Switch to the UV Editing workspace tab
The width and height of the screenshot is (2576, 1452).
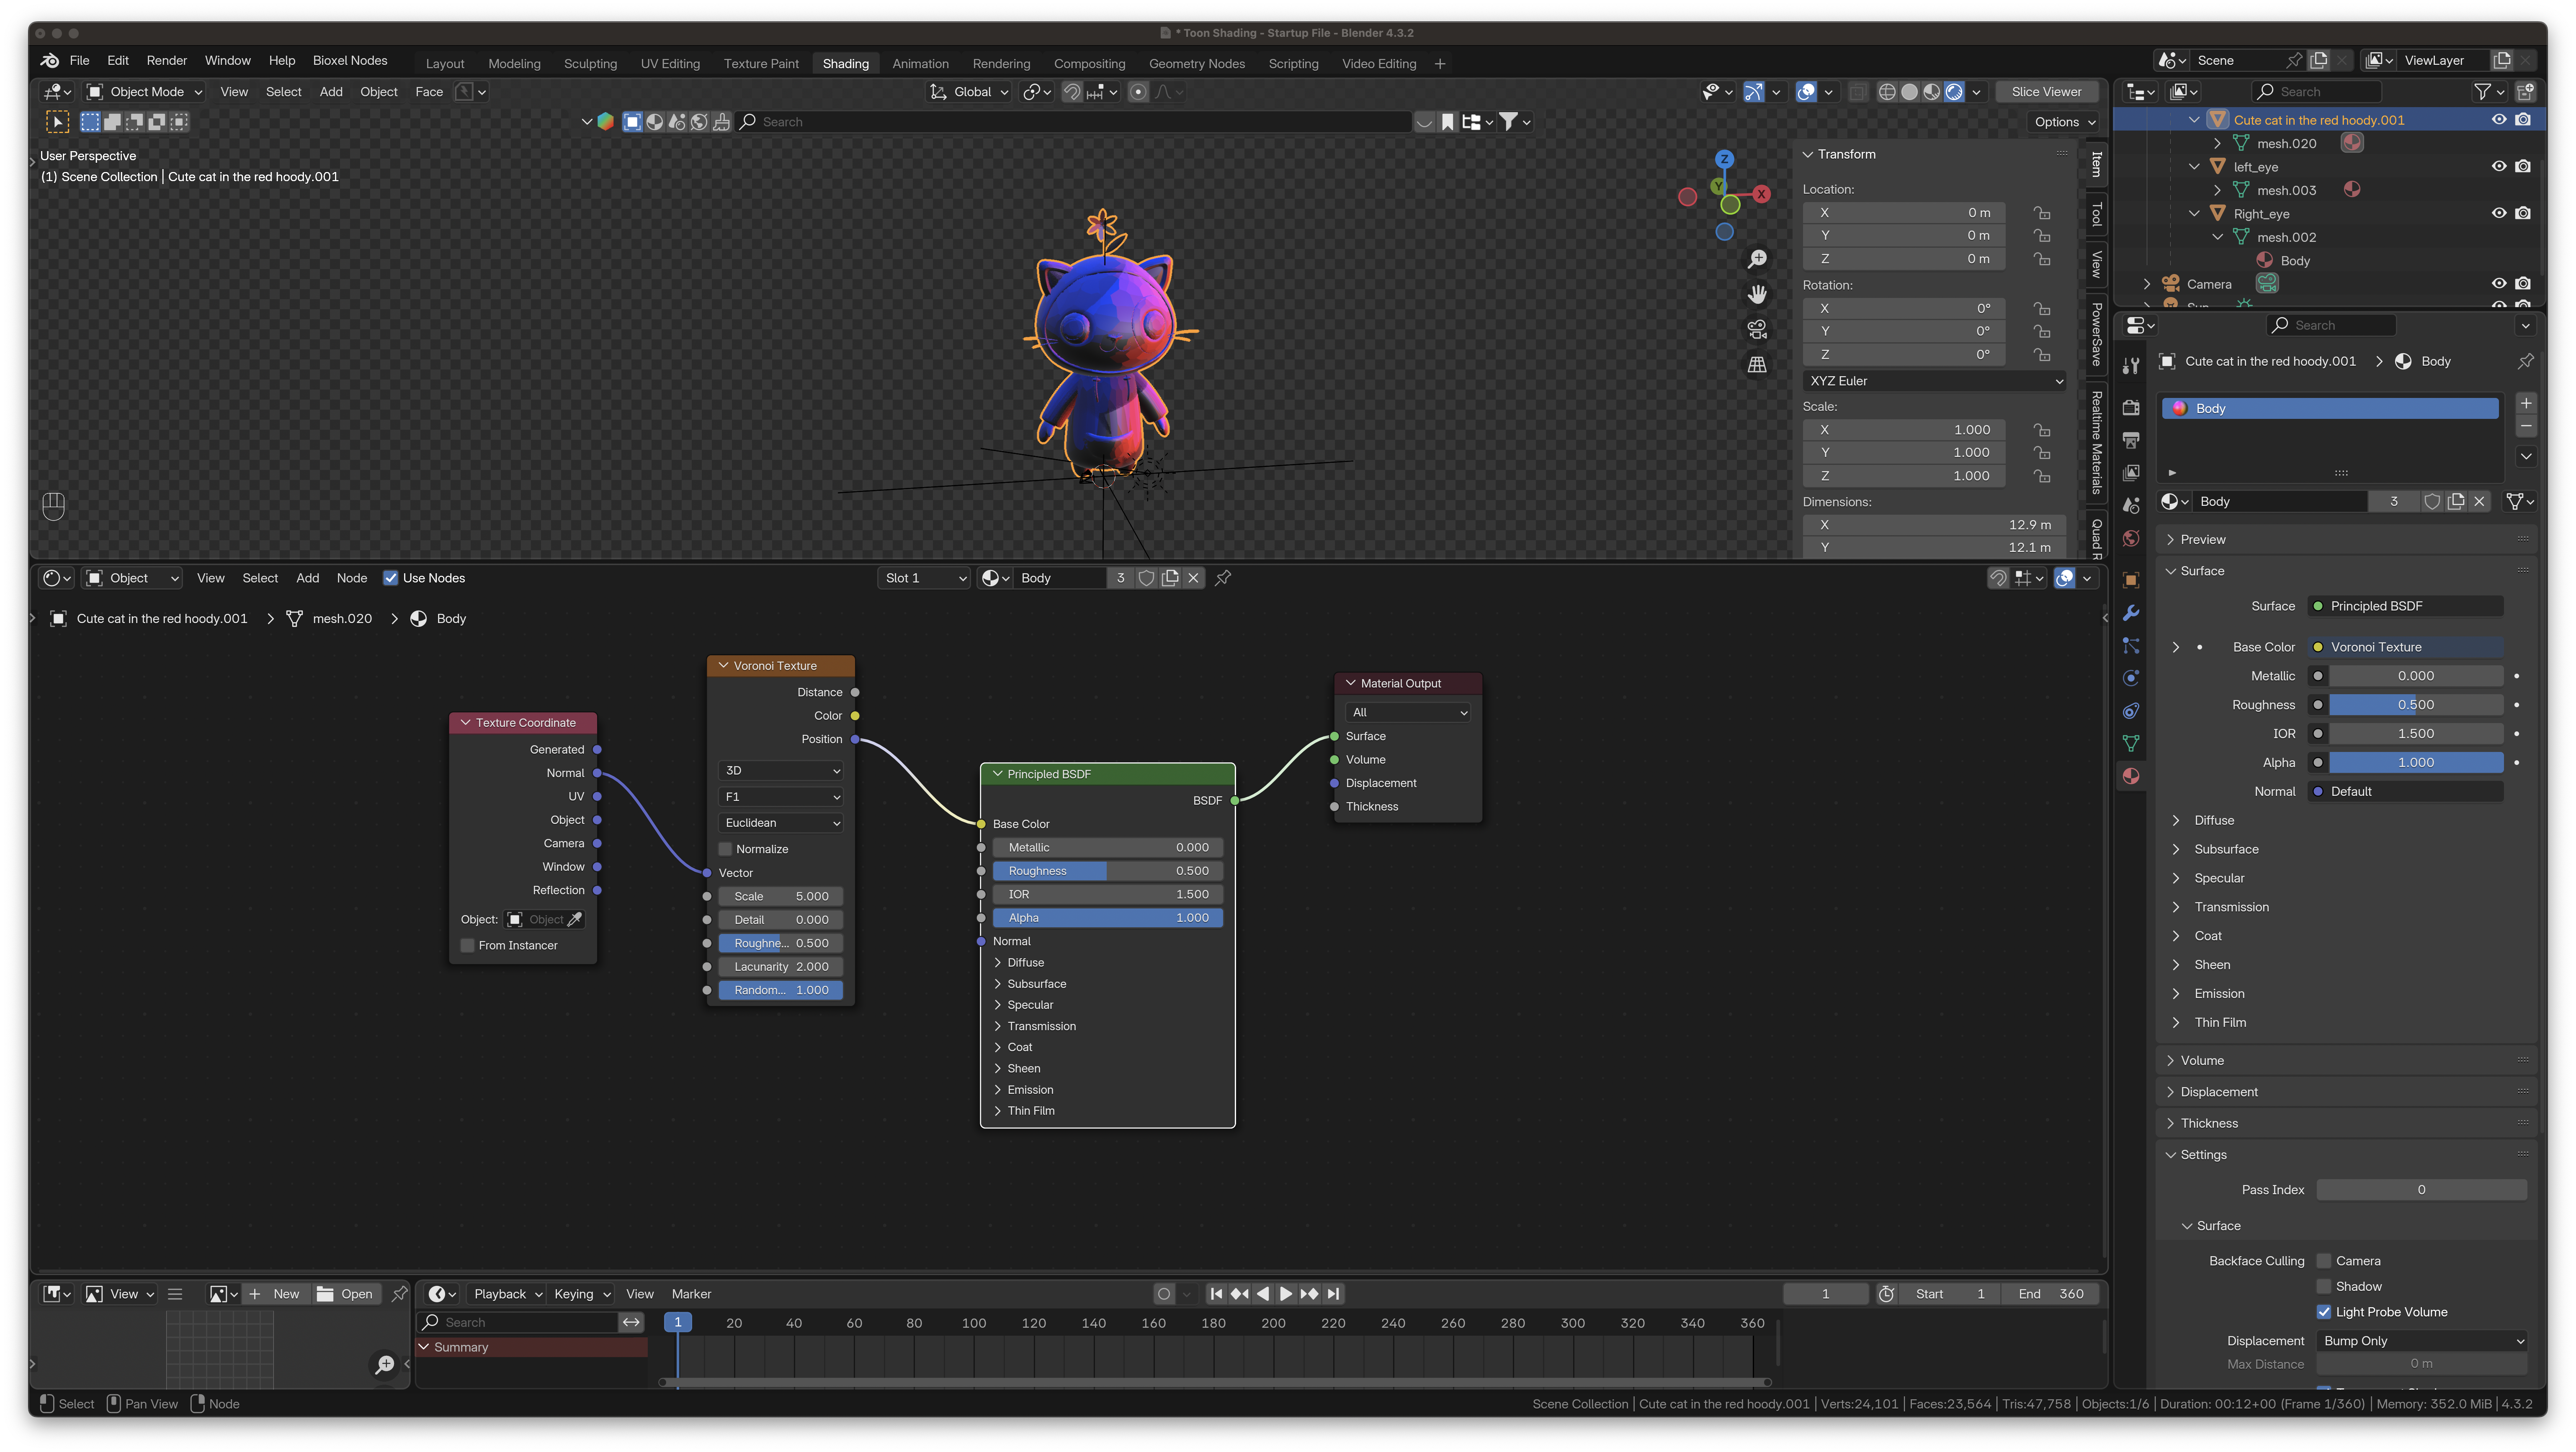670,64
